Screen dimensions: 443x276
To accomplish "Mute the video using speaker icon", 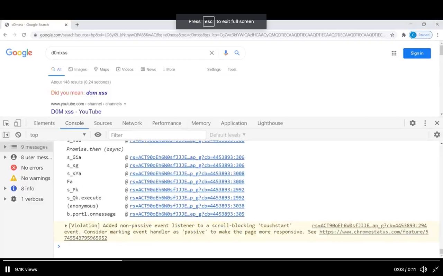I will pyautogui.click(x=423, y=269).
